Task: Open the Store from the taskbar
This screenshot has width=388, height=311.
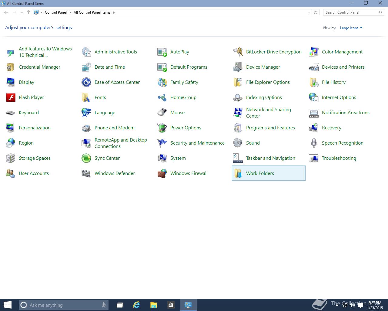Action: (171, 305)
